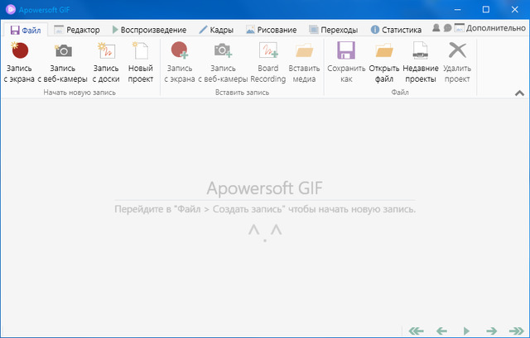Create new project (Новый проект)
Viewport: 530px width, 338px height.
coord(141,63)
